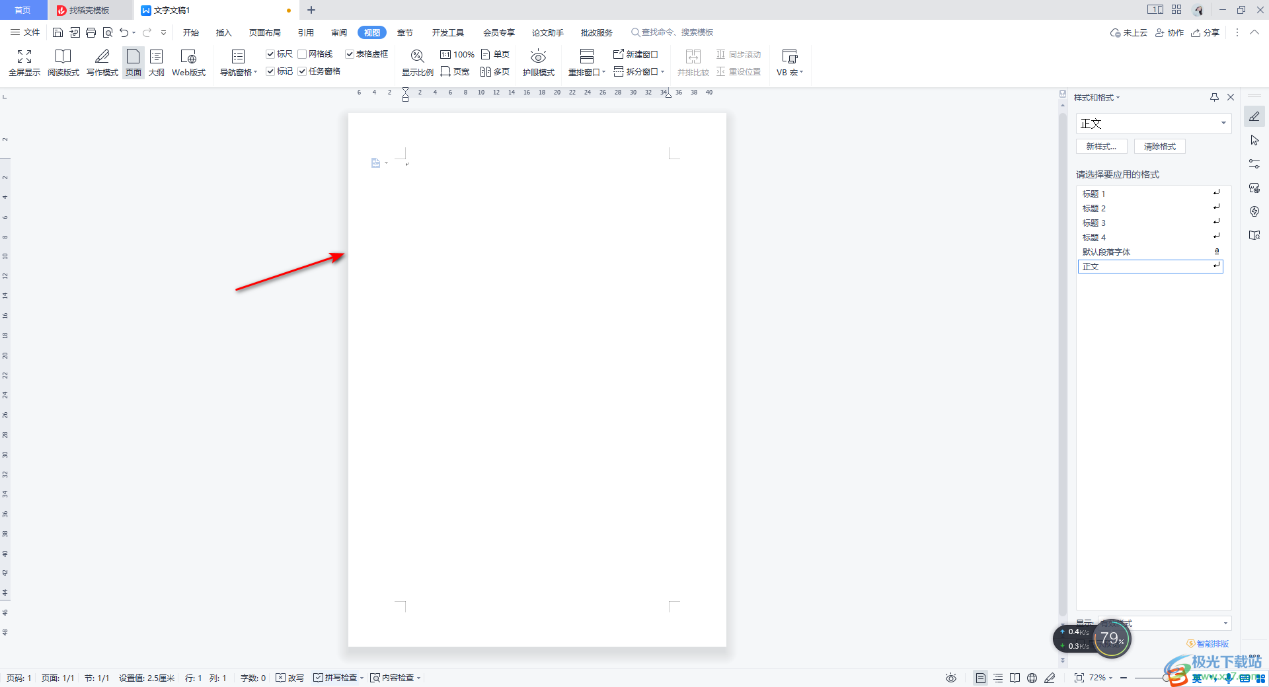Open styles pencil icon in right sidebar
Screen dimensions: 1269x687
(x=1254, y=117)
